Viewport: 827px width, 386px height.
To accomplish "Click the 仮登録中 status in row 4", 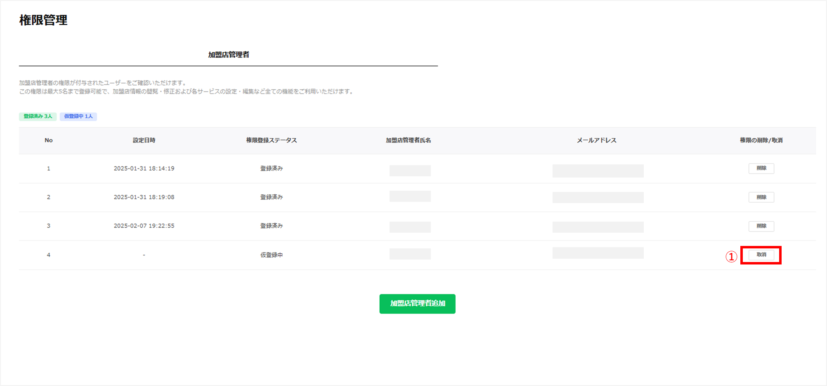I will tap(271, 255).
